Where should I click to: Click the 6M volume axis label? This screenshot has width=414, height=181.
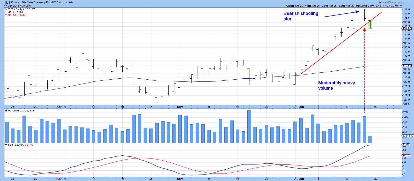[404, 127]
